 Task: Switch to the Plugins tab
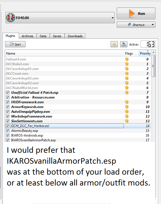tap(10, 36)
